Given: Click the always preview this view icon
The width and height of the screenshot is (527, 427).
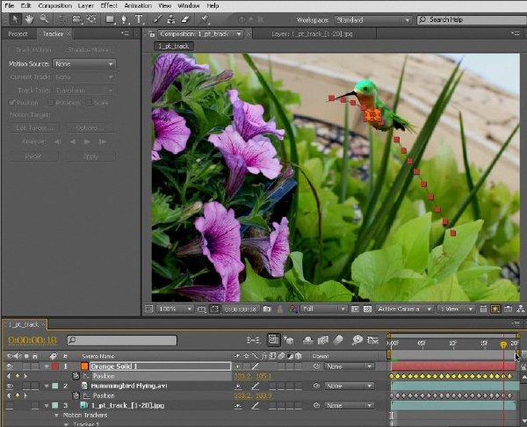Looking at the screenshot, I should (x=149, y=308).
